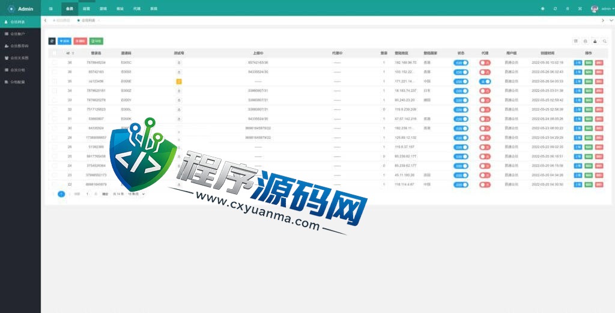
Task: Open second sidebar menu item below active one
Action: pos(20,34)
